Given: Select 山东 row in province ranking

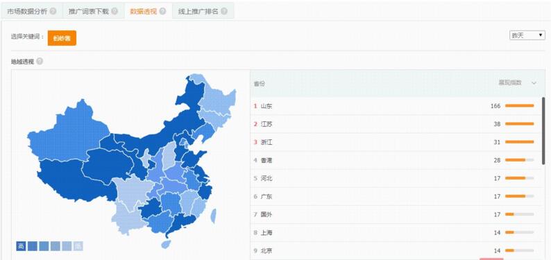Looking at the screenshot, I should [396, 106].
